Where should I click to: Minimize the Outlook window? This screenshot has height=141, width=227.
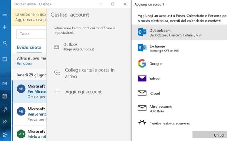pos(100,4)
